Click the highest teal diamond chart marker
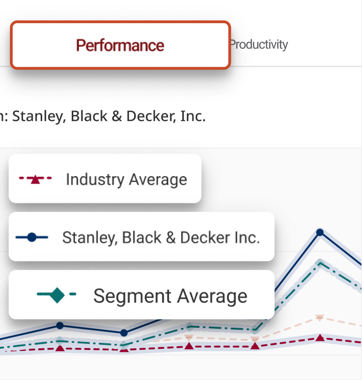This screenshot has width=362, height=380. click(320, 263)
